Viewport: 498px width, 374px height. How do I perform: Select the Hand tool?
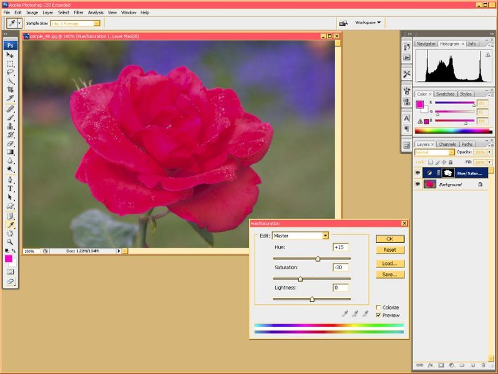[x=10, y=234]
